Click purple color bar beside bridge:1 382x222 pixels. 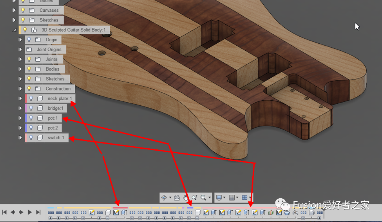coord(26,108)
